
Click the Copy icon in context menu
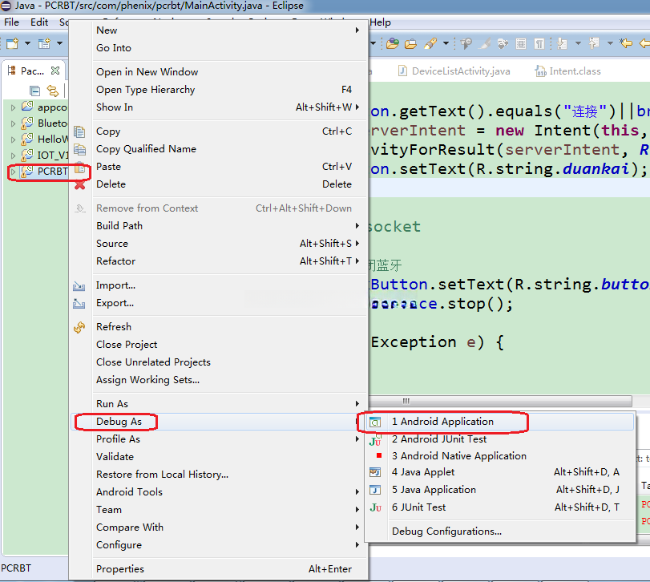(x=79, y=131)
